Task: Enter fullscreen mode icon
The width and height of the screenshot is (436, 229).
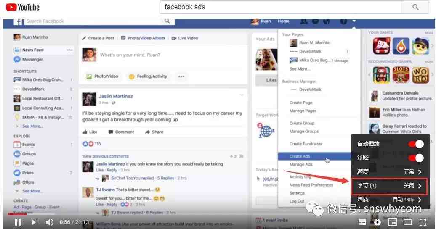Action: pos(423,222)
